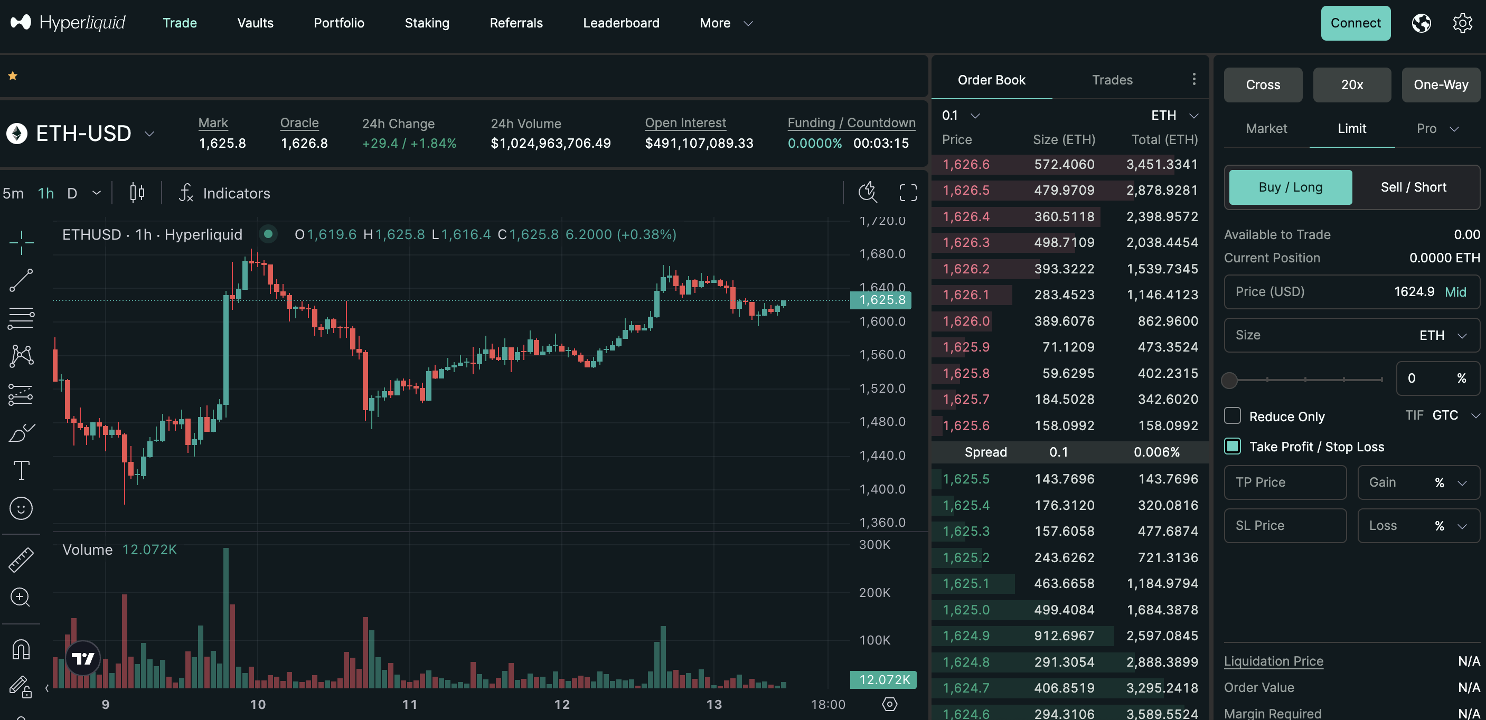This screenshot has width=1486, height=720.
Task: Switch to the Trades tab
Action: tap(1112, 80)
